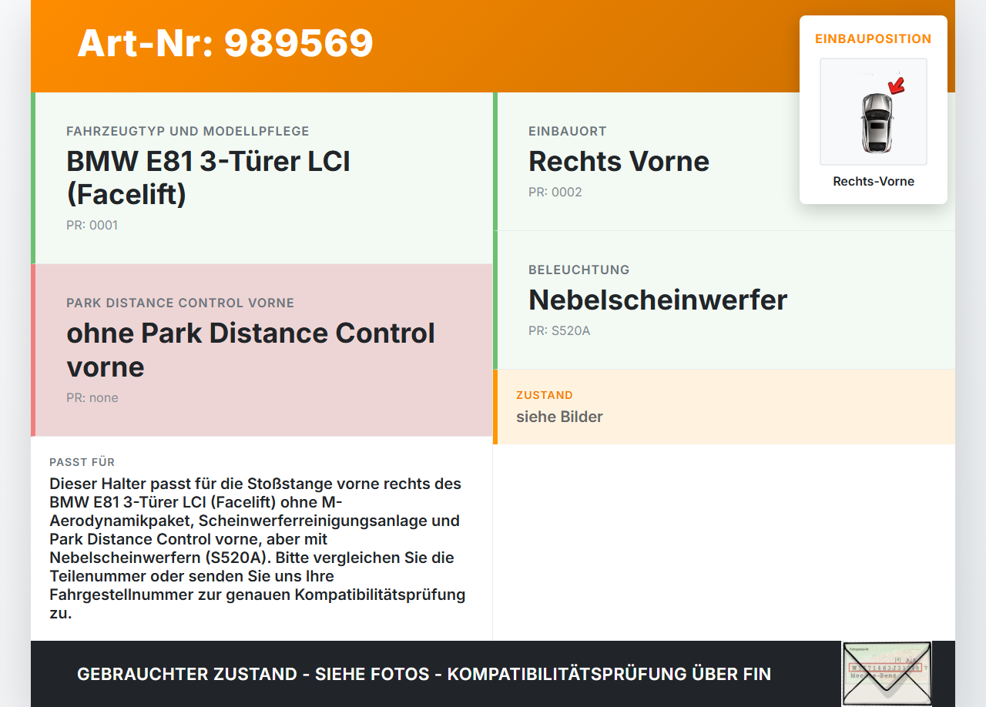Select the Art-Nr: 989569 heading

[225, 43]
